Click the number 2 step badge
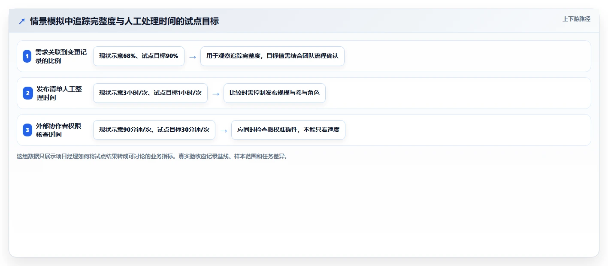 (x=27, y=93)
